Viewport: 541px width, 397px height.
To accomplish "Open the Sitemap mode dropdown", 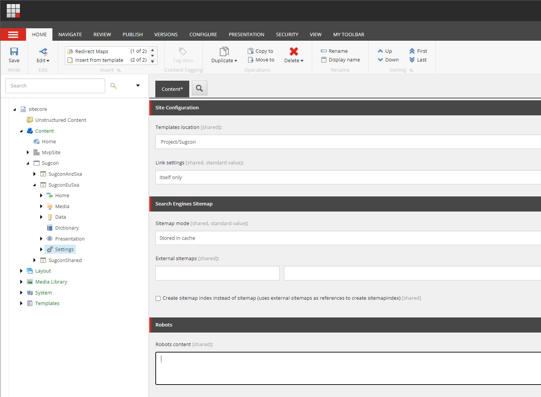I will pyautogui.click(x=348, y=238).
